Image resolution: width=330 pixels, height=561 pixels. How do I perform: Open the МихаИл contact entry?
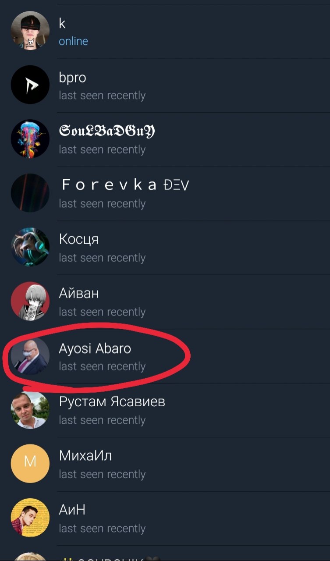(165, 464)
